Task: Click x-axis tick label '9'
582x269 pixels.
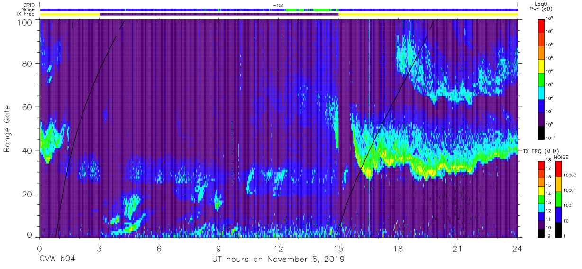Action: pos(218,249)
